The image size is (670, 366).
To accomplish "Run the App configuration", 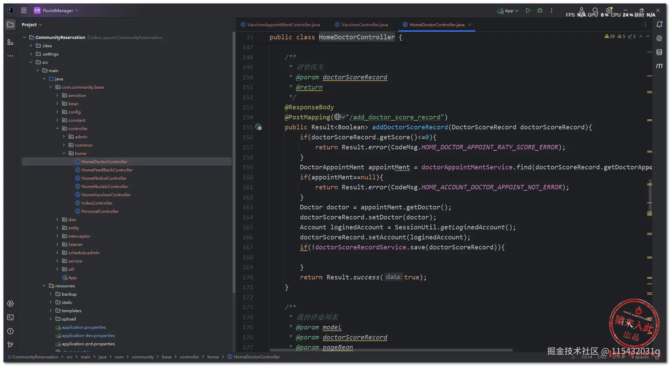I will point(528,10).
